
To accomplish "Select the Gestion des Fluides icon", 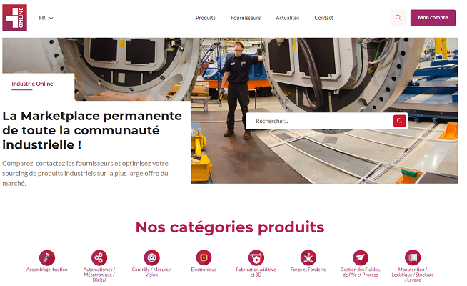I will [361, 257].
